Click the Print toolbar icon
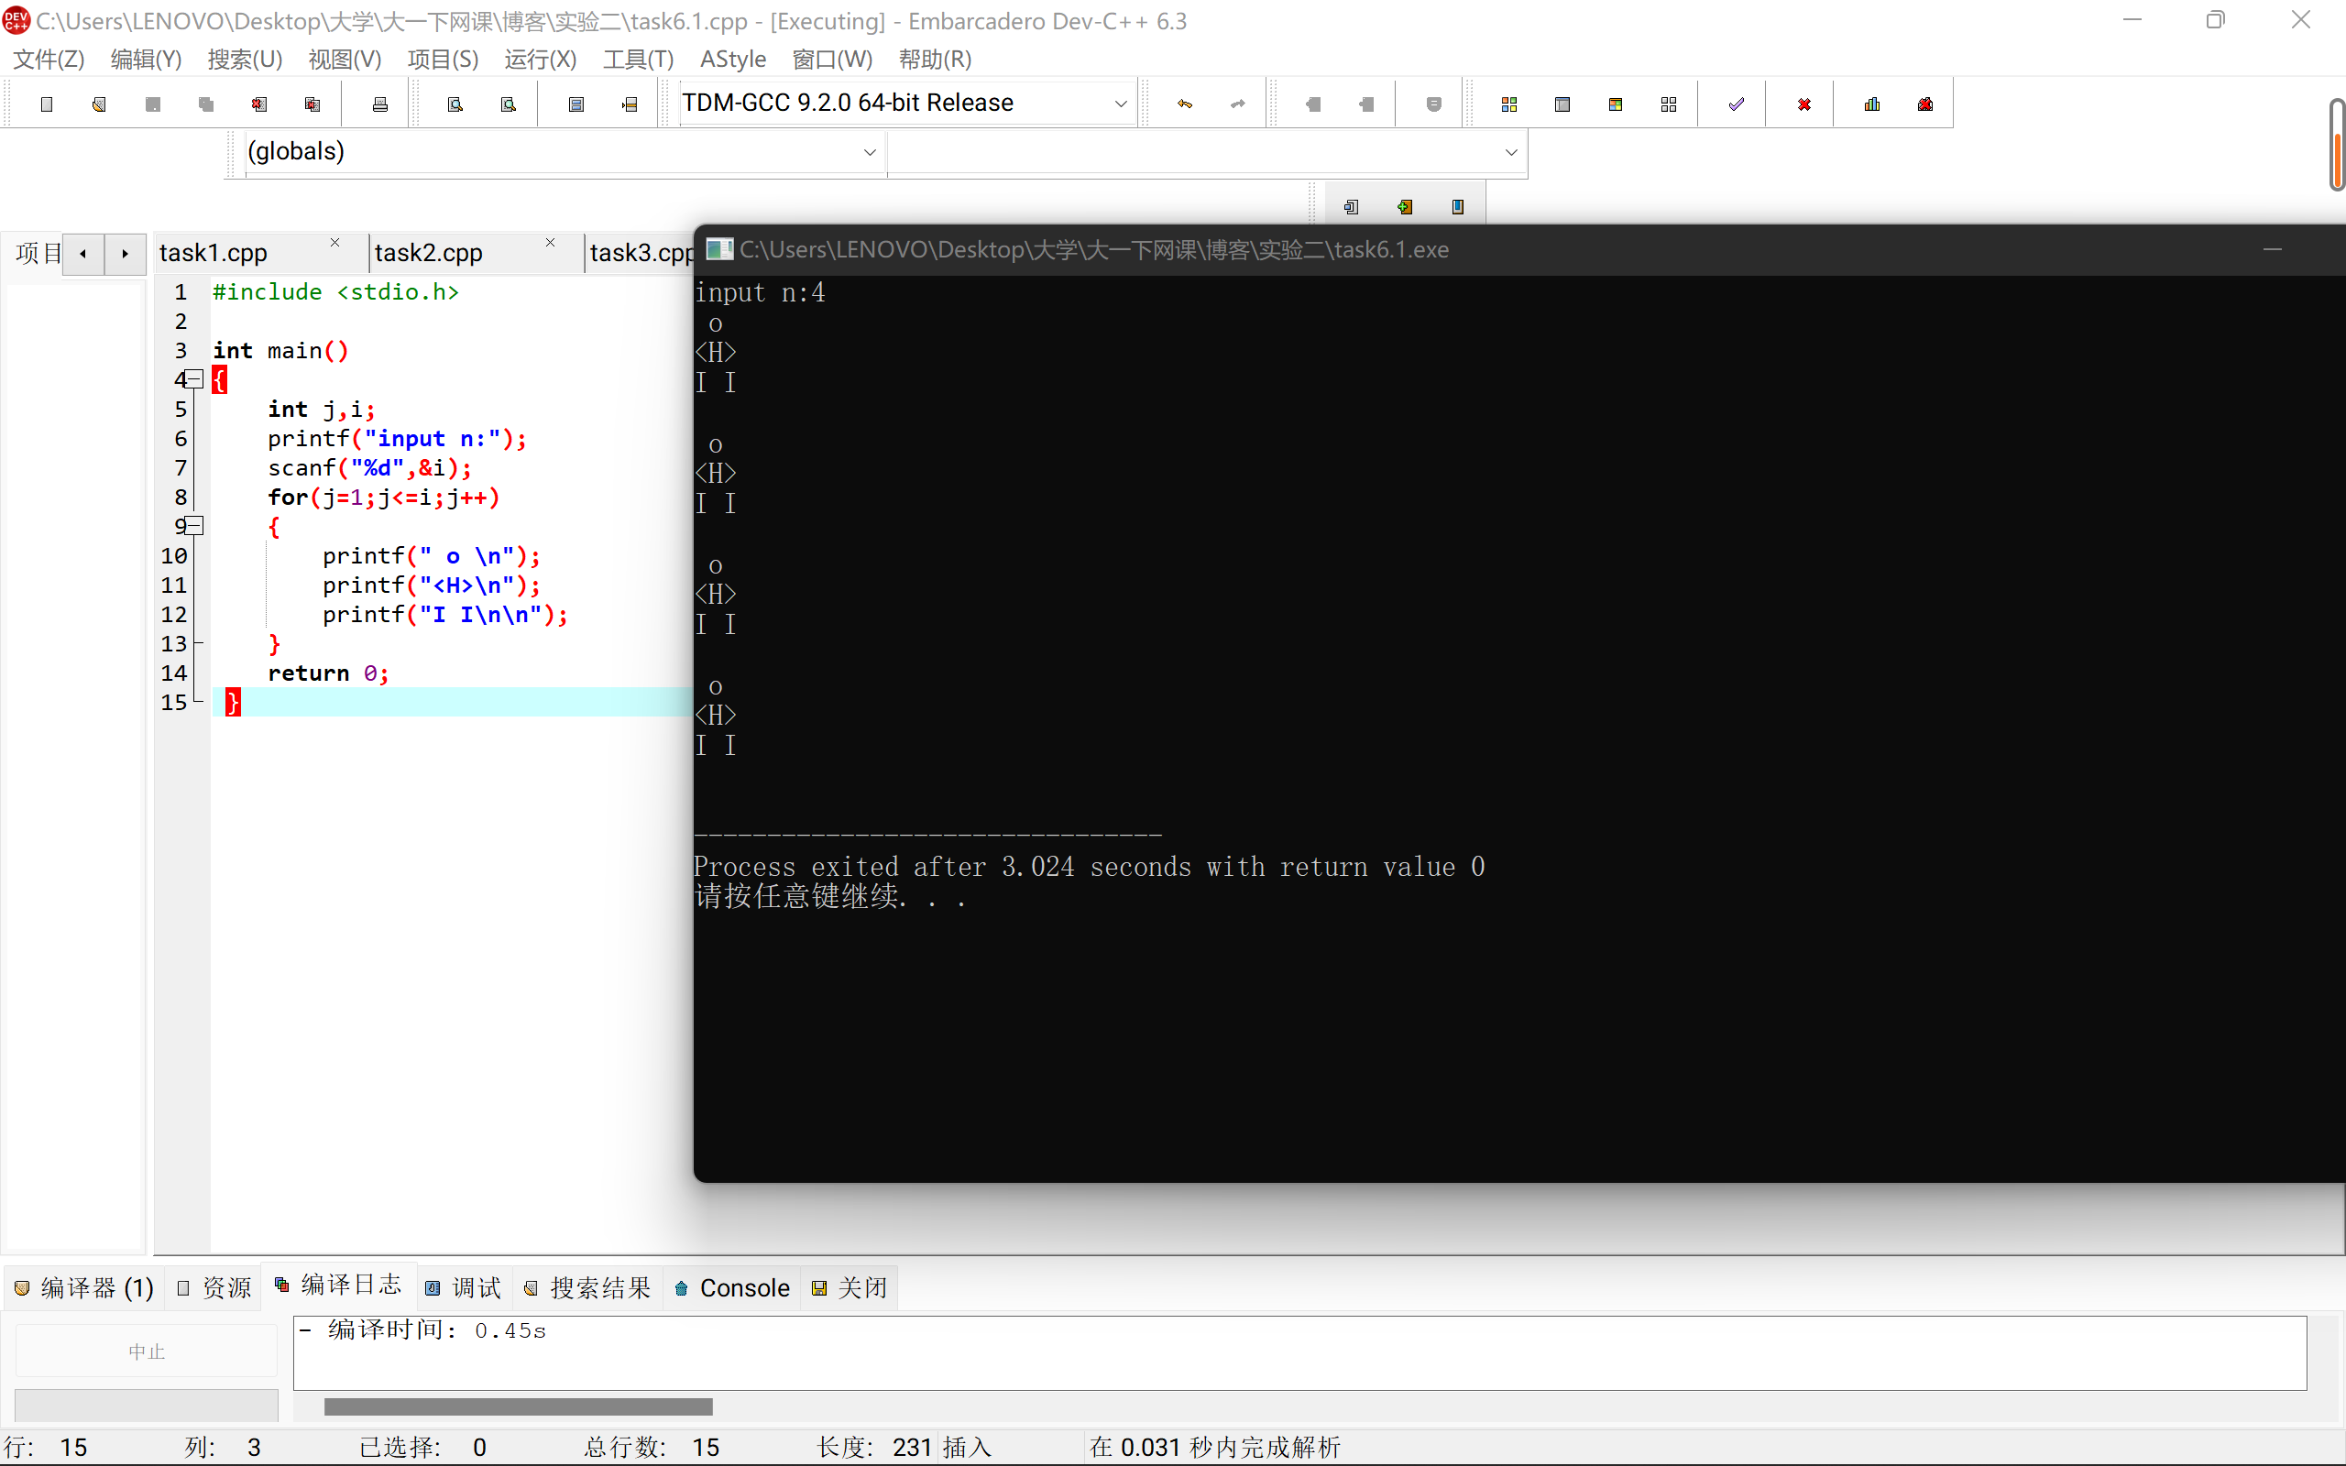 click(380, 104)
